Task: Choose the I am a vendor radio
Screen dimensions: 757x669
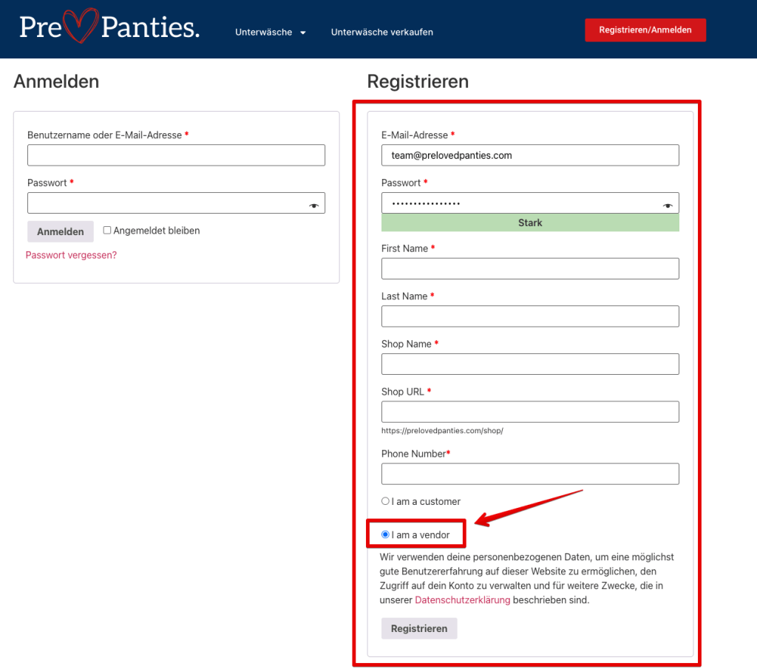Action: click(x=385, y=534)
